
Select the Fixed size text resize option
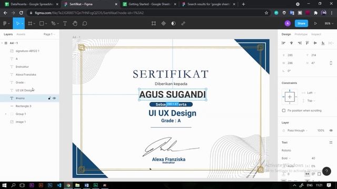click(319, 174)
